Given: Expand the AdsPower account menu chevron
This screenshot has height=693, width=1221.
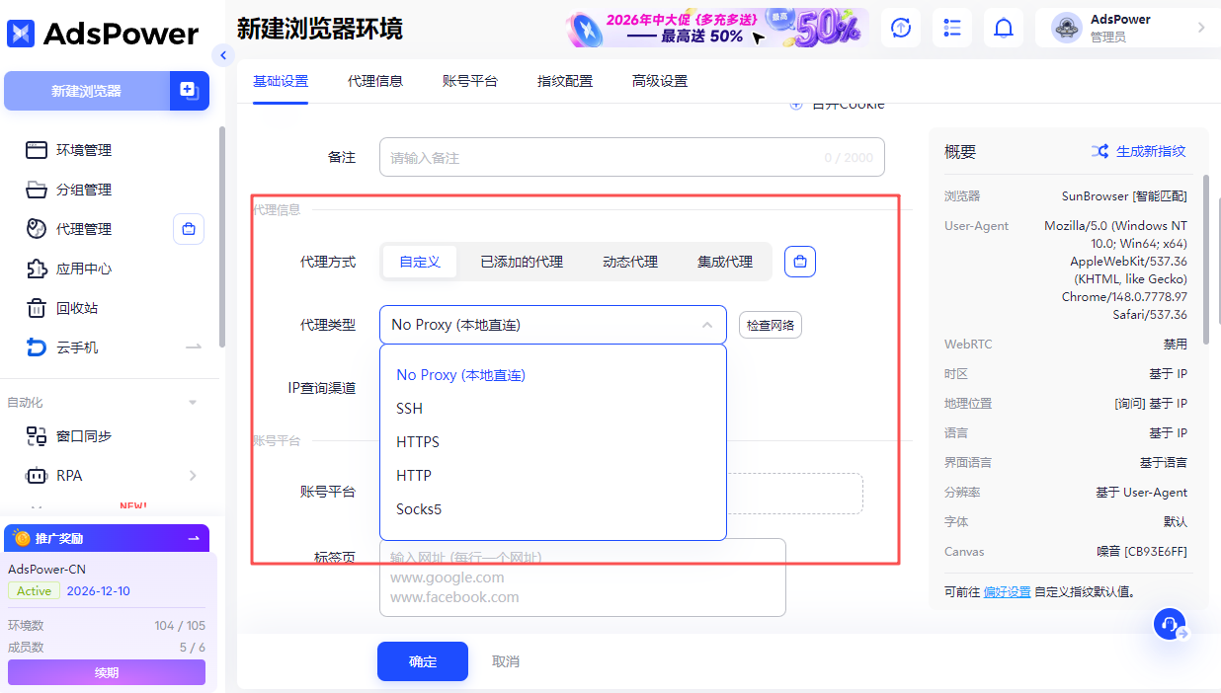Looking at the screenshot, I should tap(1201, 28).
